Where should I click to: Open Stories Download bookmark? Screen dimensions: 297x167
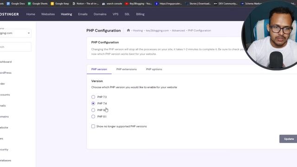click(198, 4)
